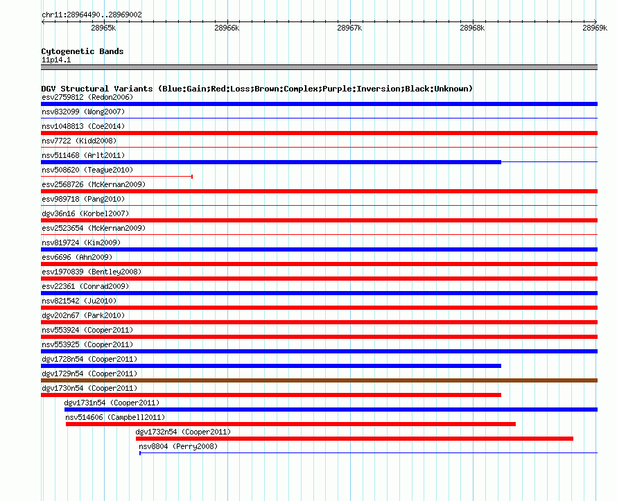Click the chr11:28964490..28969002 coordinate label

92,15
